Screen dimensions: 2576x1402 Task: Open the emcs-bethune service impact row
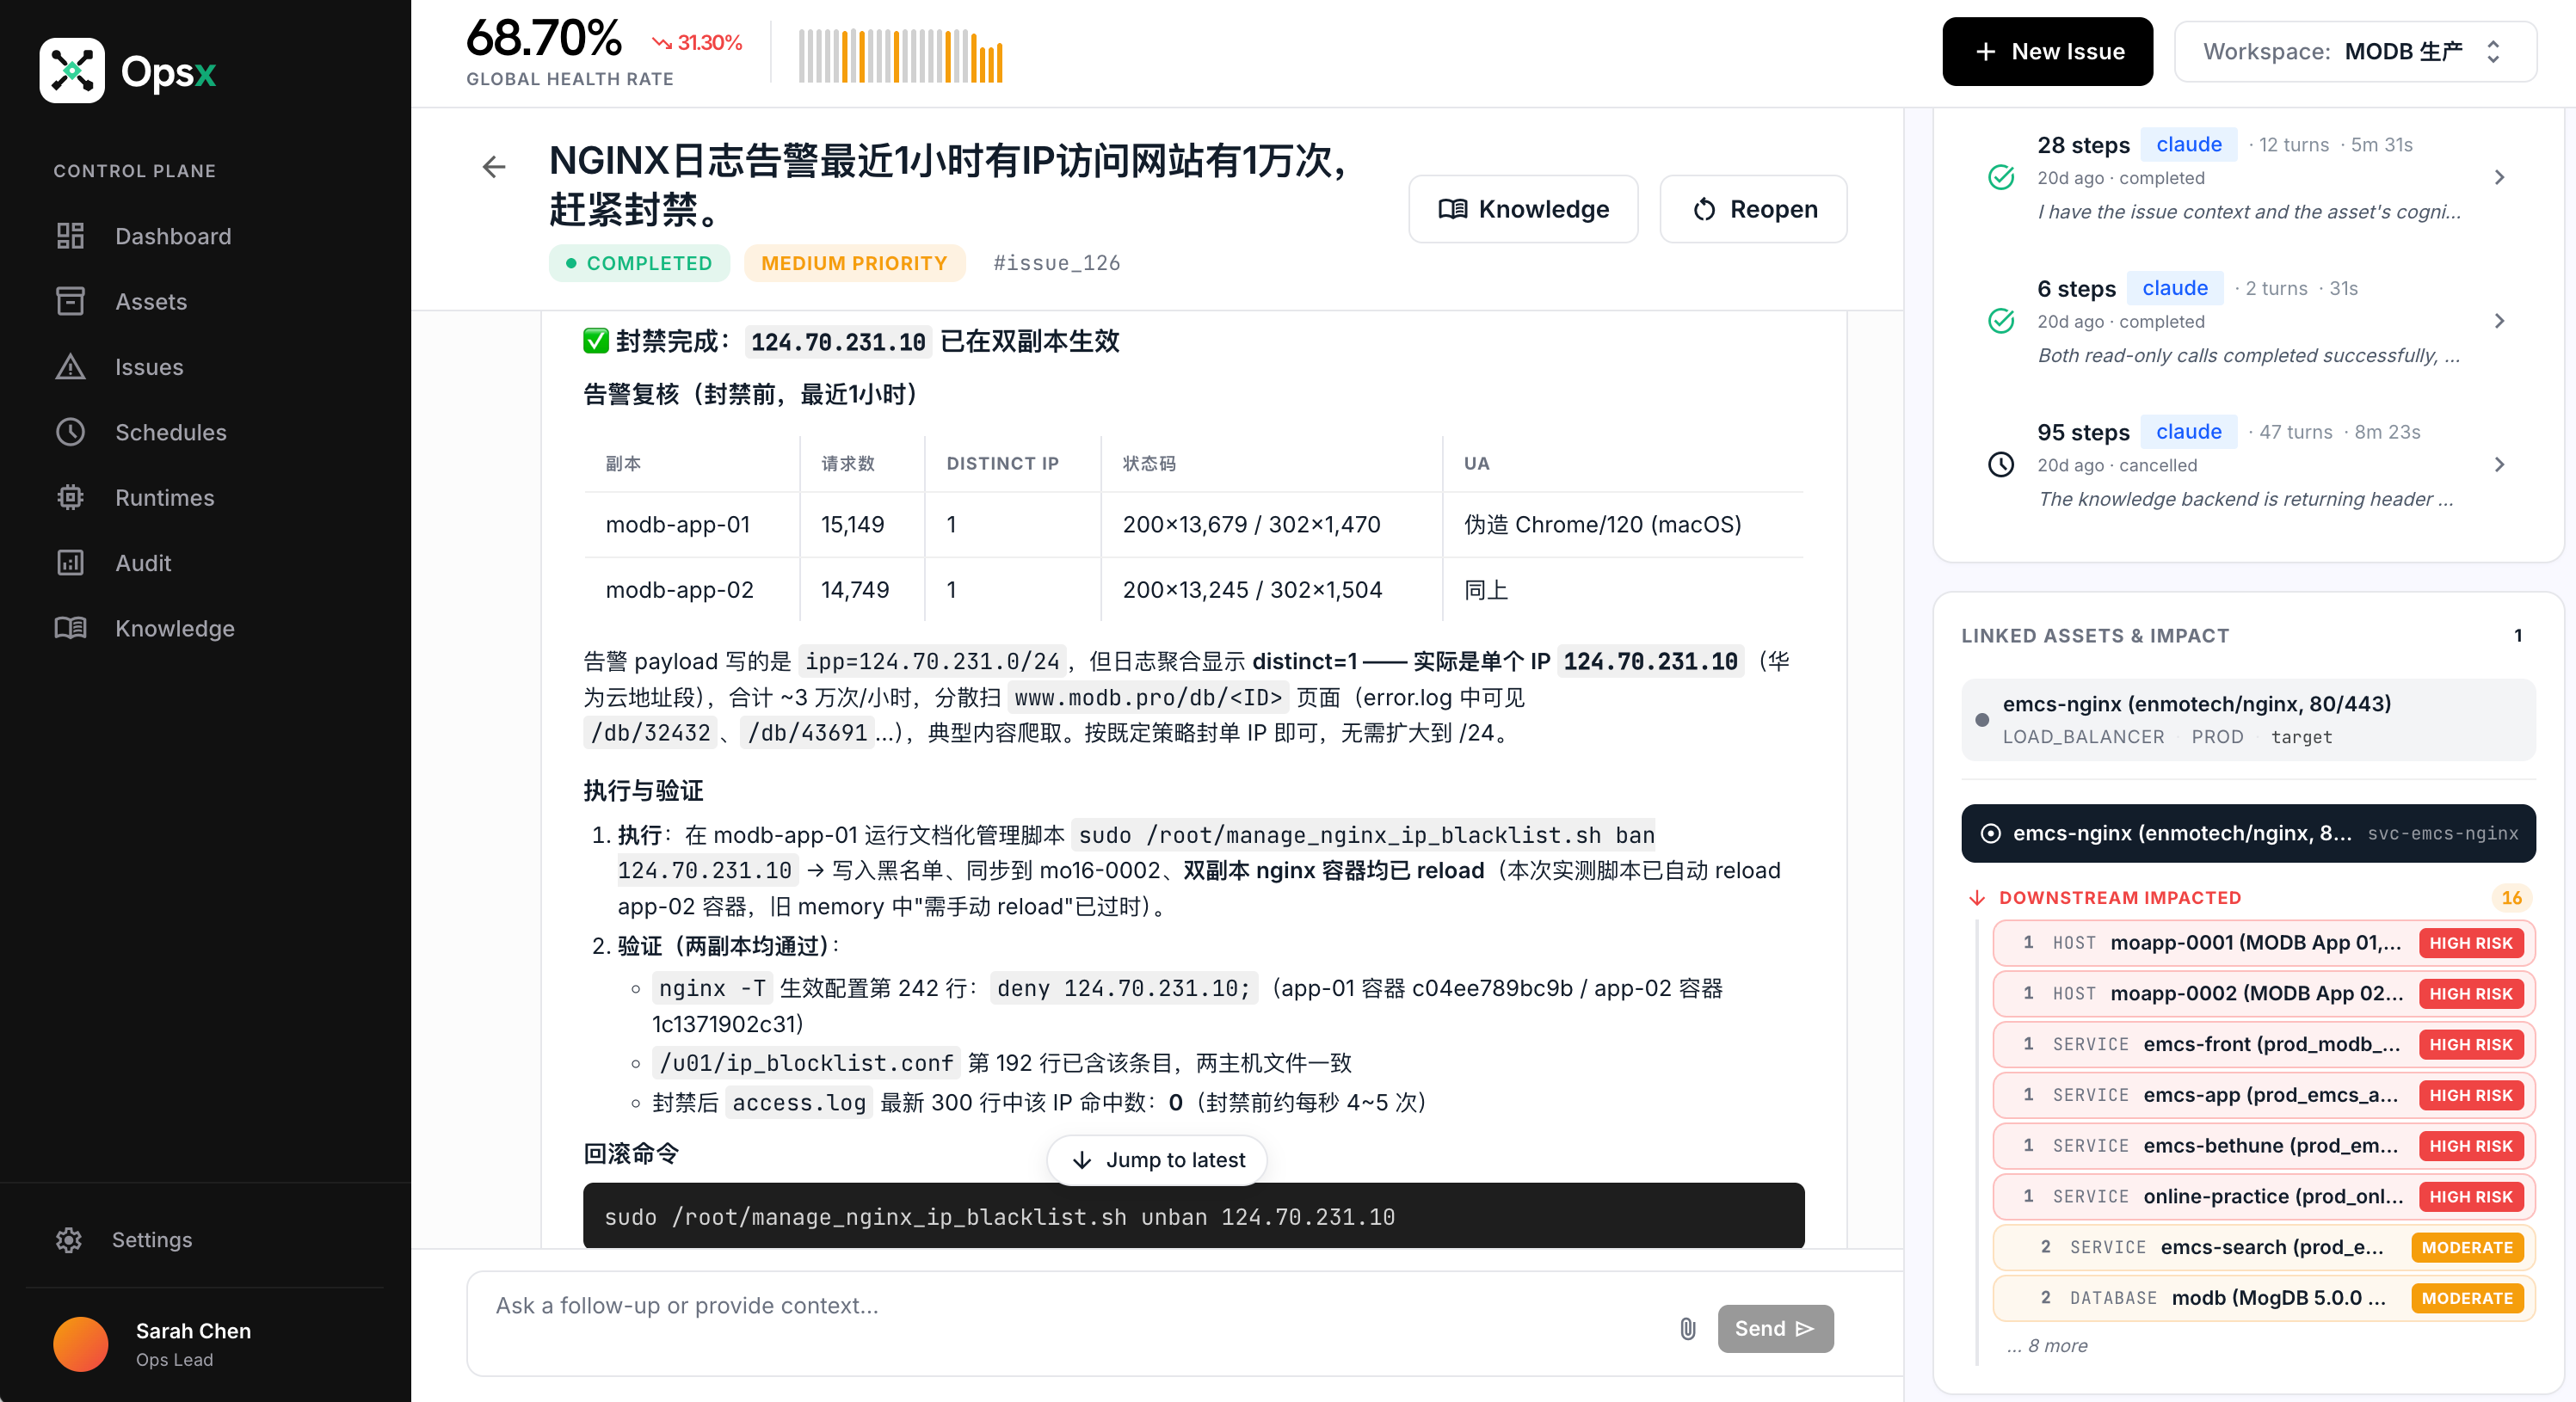[2263, 1146]
